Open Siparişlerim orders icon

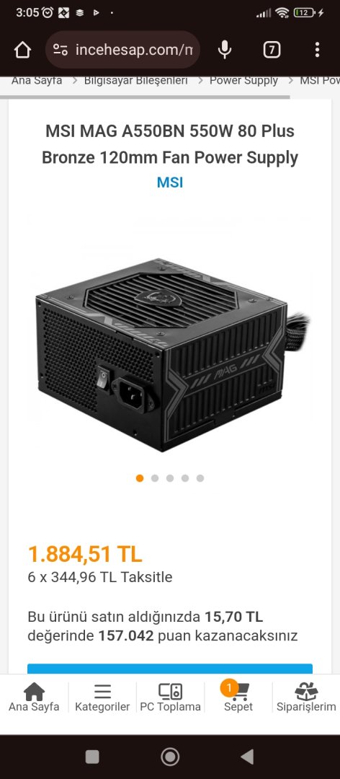click(x=306, y=697)
